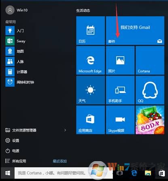Launch the QQ penguin tile
Image resolution: width=168 pixels, height=181 pixels.
pos(150,90)
